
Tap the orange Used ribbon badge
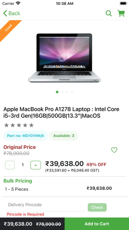[x=8, y=28]
